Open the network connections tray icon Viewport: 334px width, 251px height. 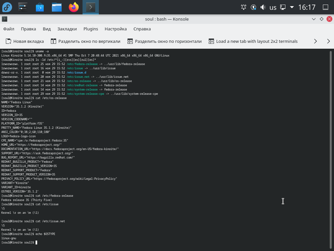[283, 7]
